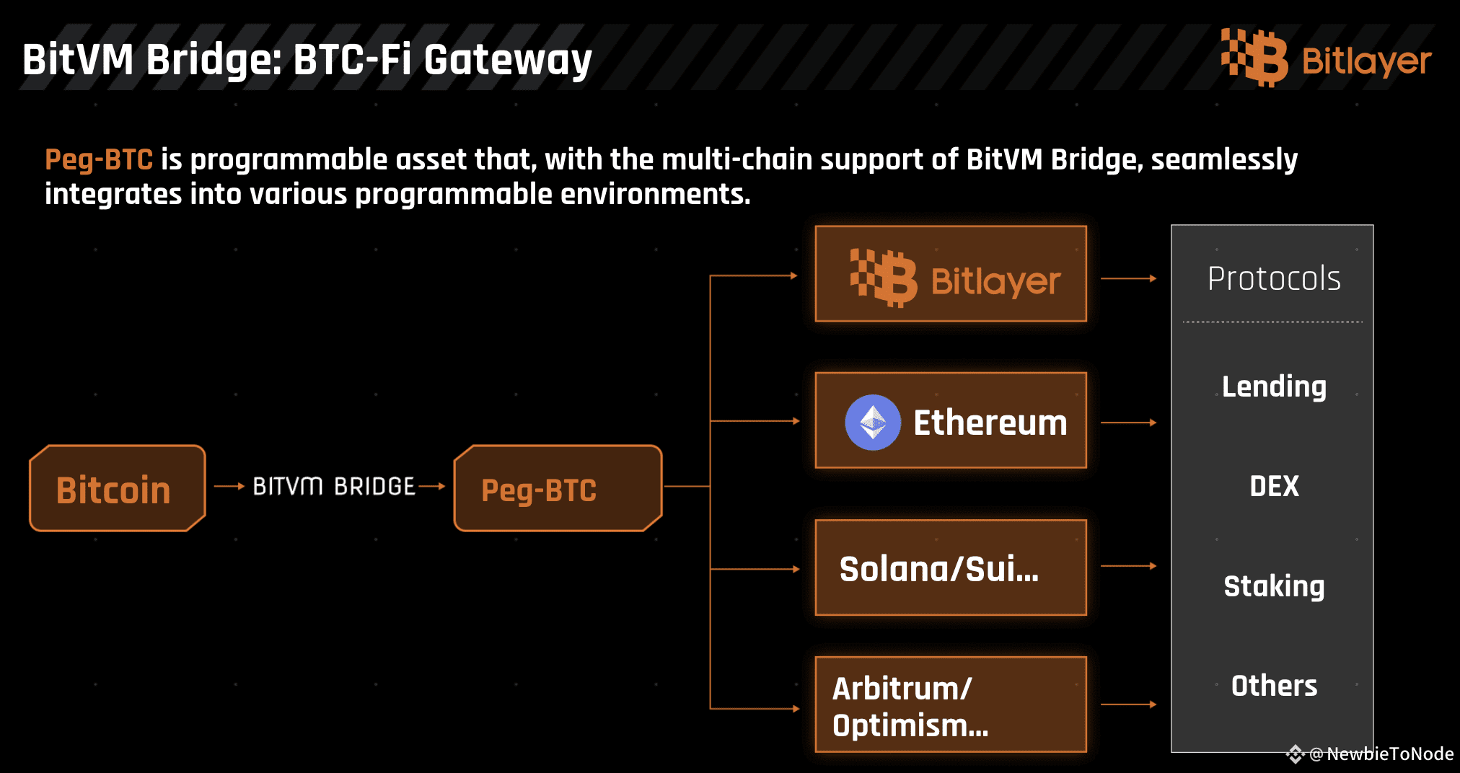Select Others in Protocols panel
The width and height of the screenshot is (1460, 773).
(1274, 686)
